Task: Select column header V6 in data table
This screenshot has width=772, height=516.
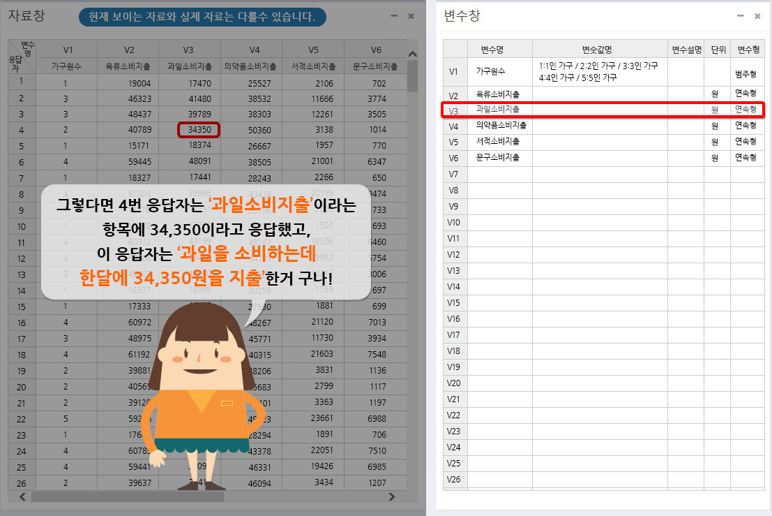Action: point(376,50)
